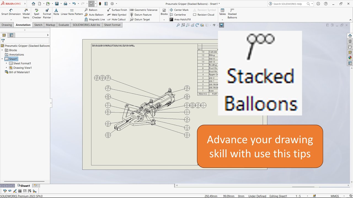Activate the Format Painter

[47, 14]
